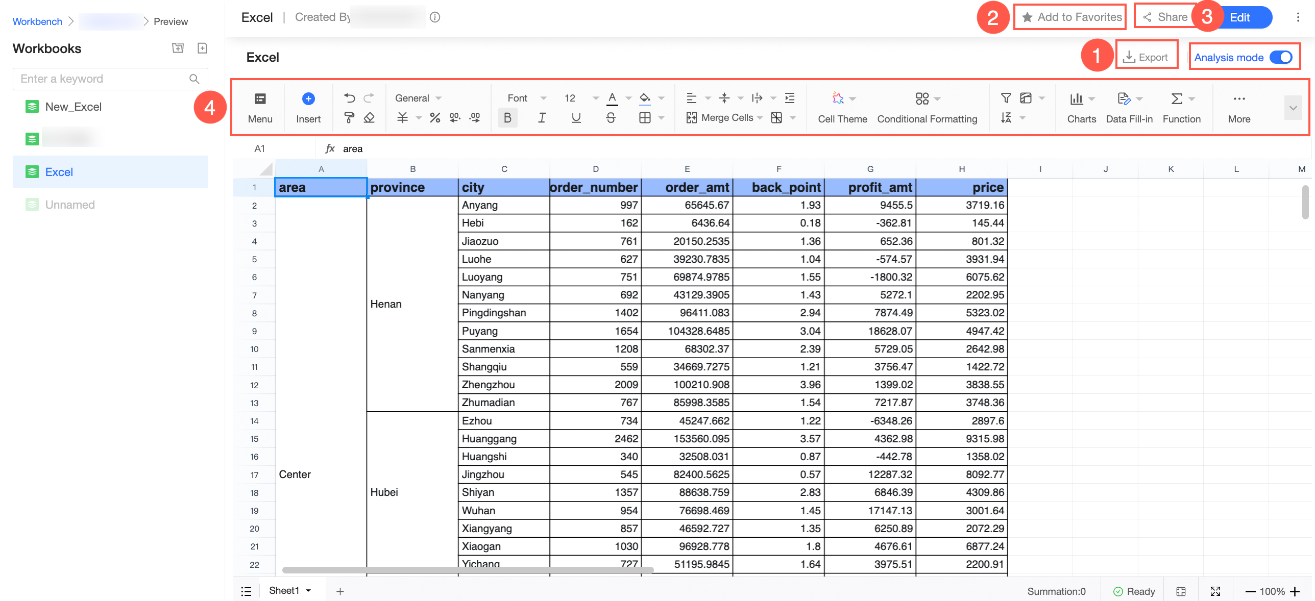Click the freeze panes icon
The height and width of the screenshot is (601, 1315).
pyautogui.click(x=1026, y=98)
